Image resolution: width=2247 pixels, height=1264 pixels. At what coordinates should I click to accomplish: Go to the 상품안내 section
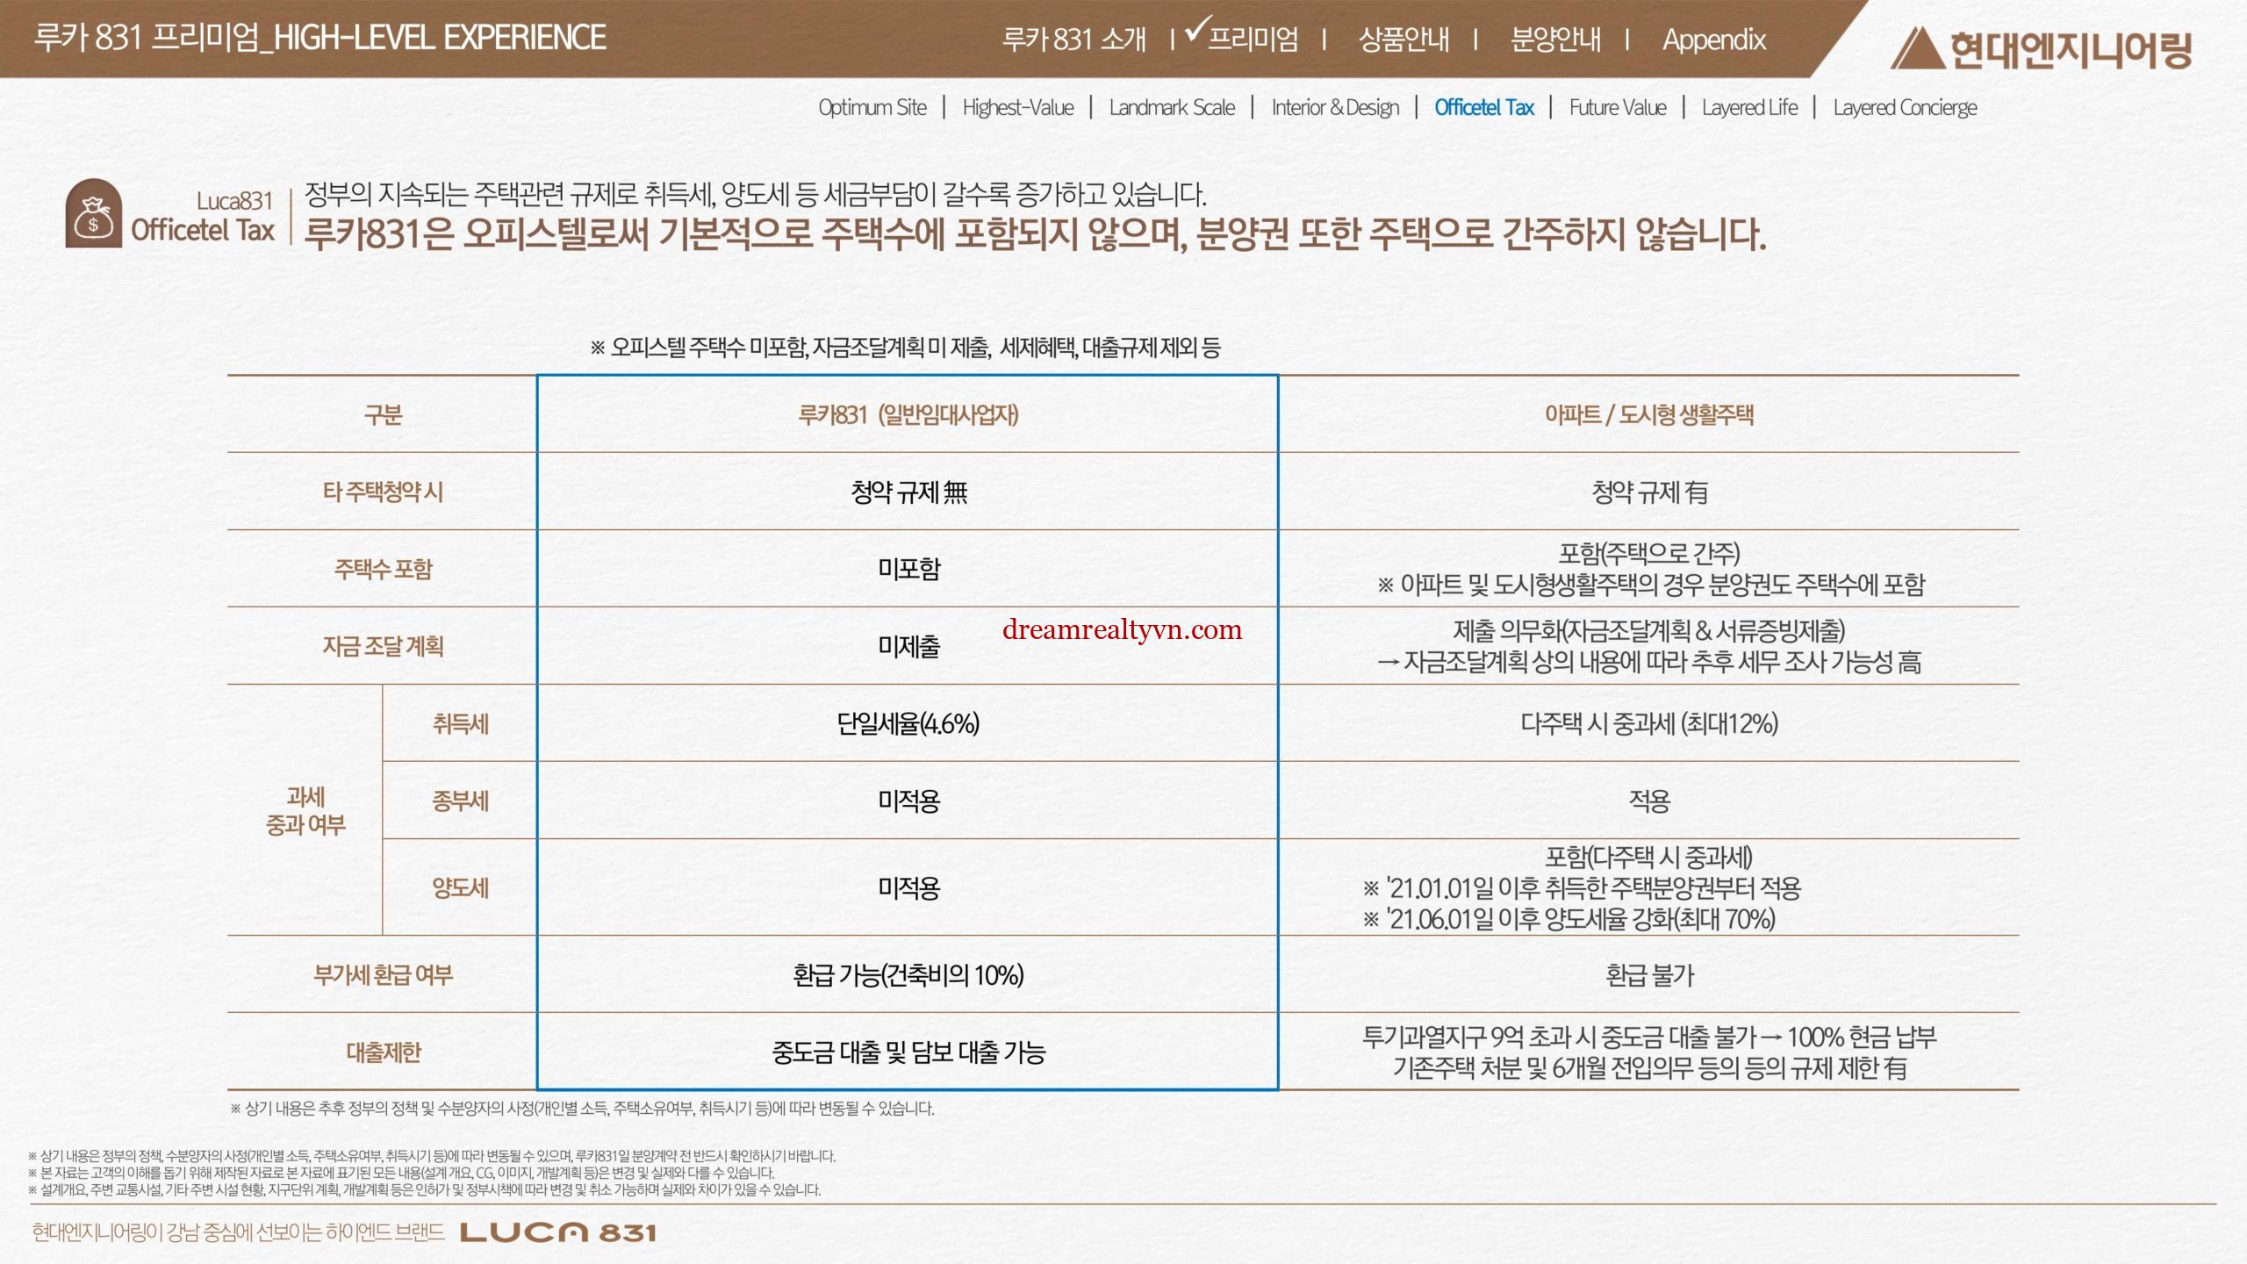(1403, 39)
